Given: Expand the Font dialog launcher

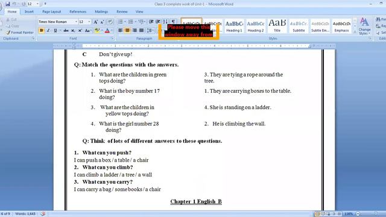Looking at the screenshot, I should [112, 39].
